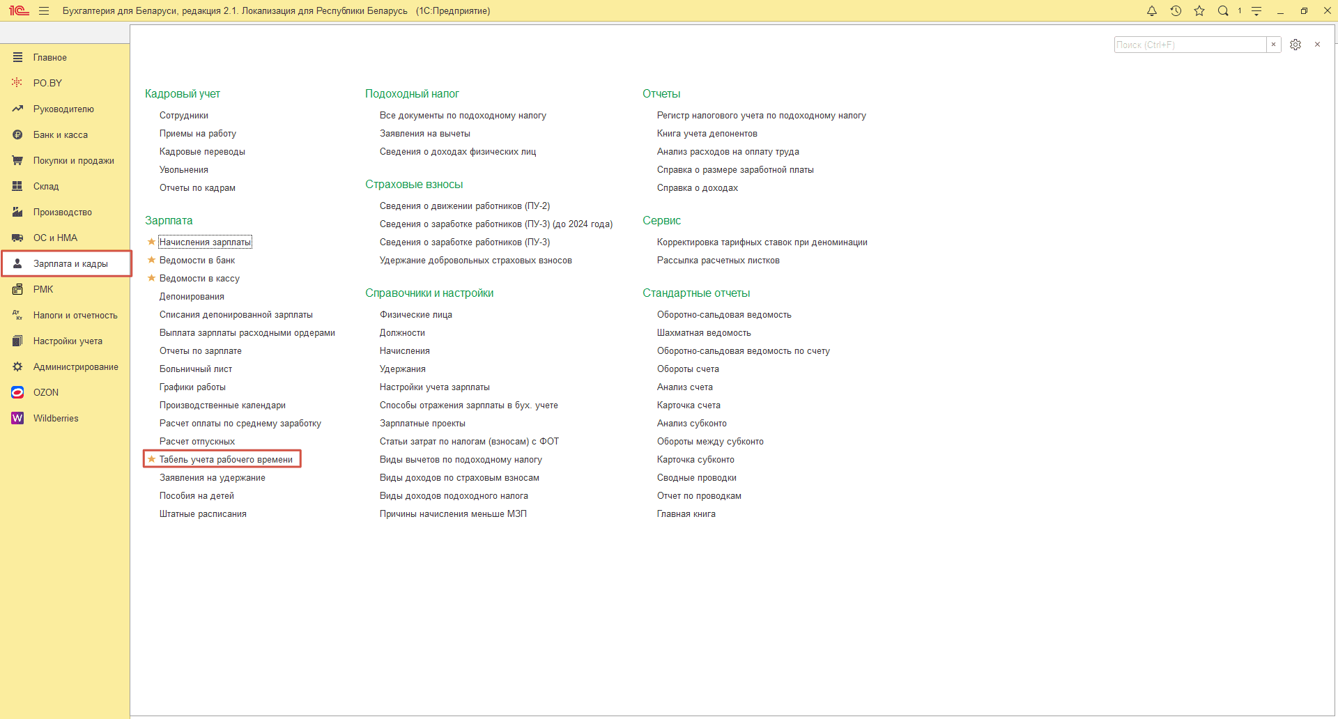Toggle favorite star for Начисления зарплаты

151,242
